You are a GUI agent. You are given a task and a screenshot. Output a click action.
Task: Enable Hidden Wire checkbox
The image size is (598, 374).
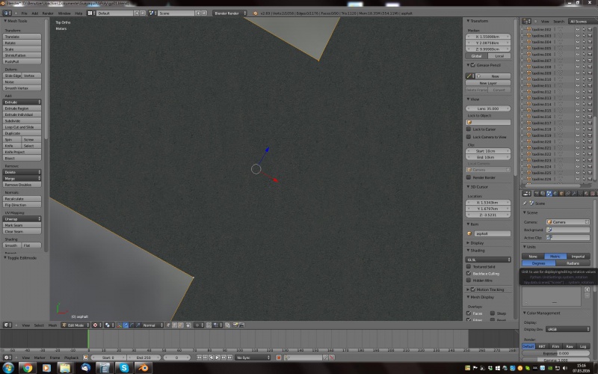(469, 280)
